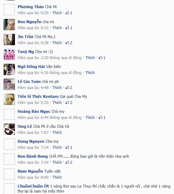The image size is (174, 194).
Task: View likes on Lê Gia Toàn's comment
Action: point(69,88)
